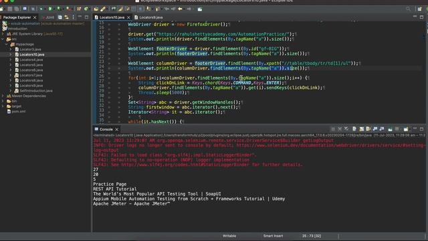Click the Open Perspective icon at top right

pyautogui.click(x=419, y=9)
